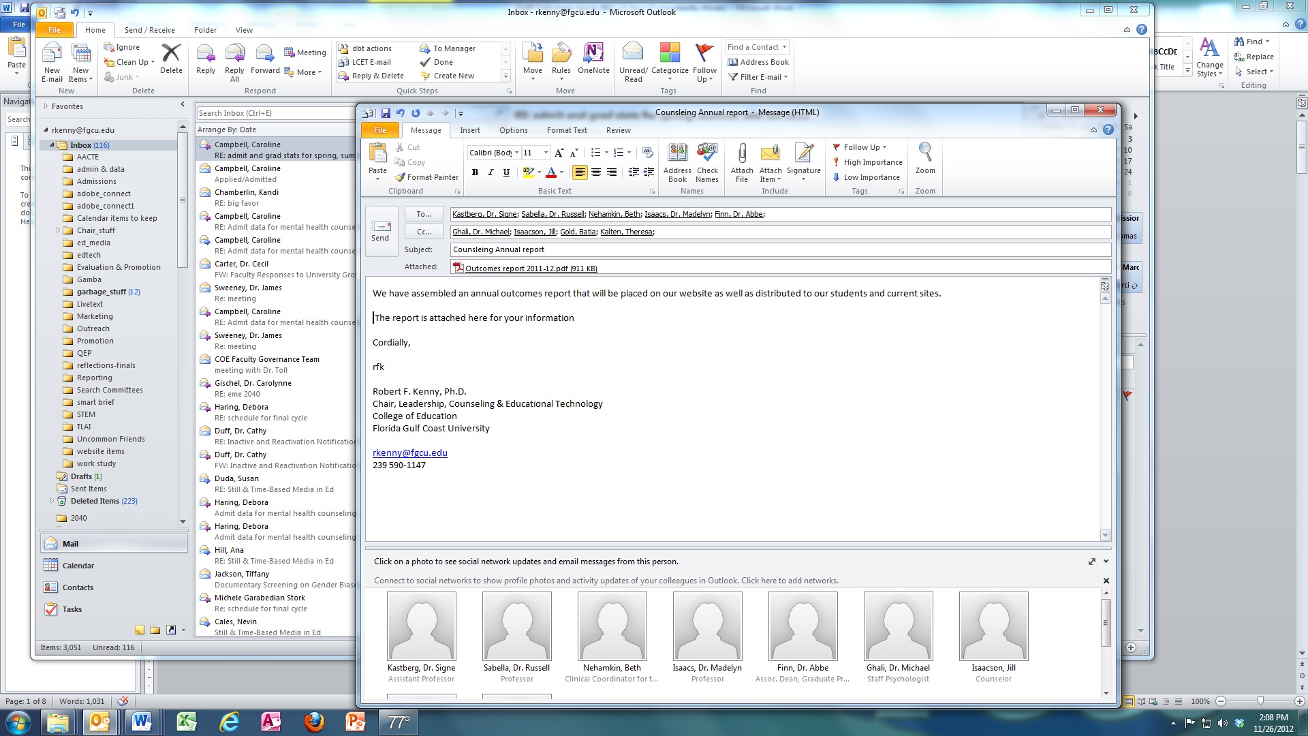Click Search Inbox field
The image size is (1308, 736).
point(276,113)
